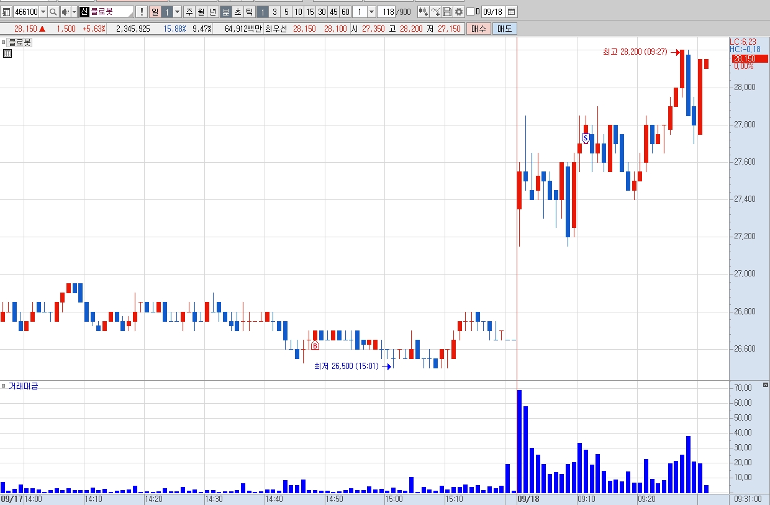Screen dimensions: 770x505
Task: Select the 15-minute interval button
Action: pyautogui.click(x=310, y=12)
